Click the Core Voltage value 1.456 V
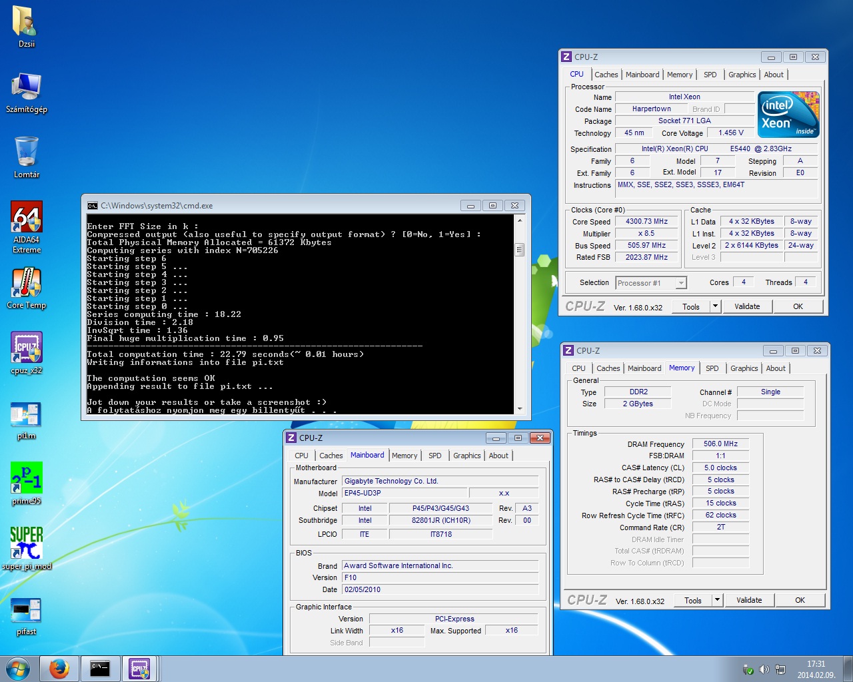The image size is (853, 682). 730,133
